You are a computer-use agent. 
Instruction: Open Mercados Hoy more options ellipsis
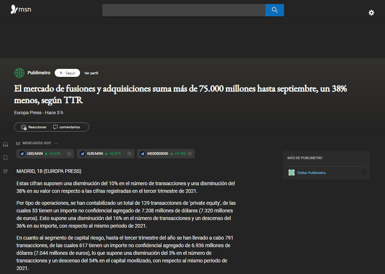pos(56,143)
